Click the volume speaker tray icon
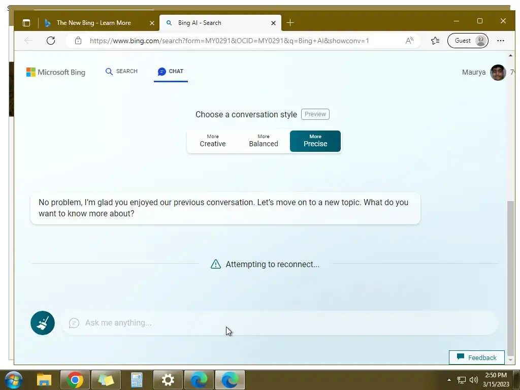 (474, 380)
